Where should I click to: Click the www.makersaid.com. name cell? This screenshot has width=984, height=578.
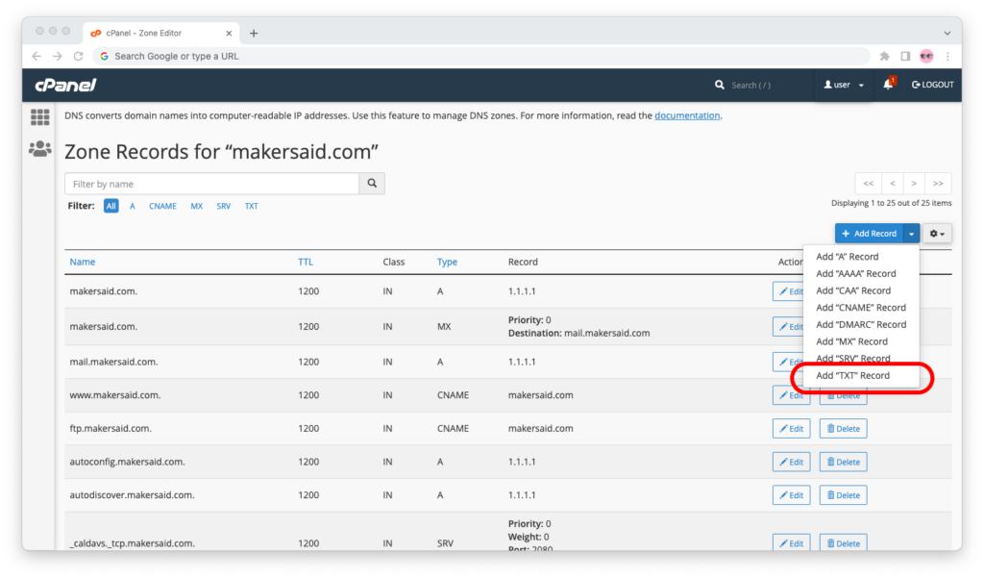(115, 395)
